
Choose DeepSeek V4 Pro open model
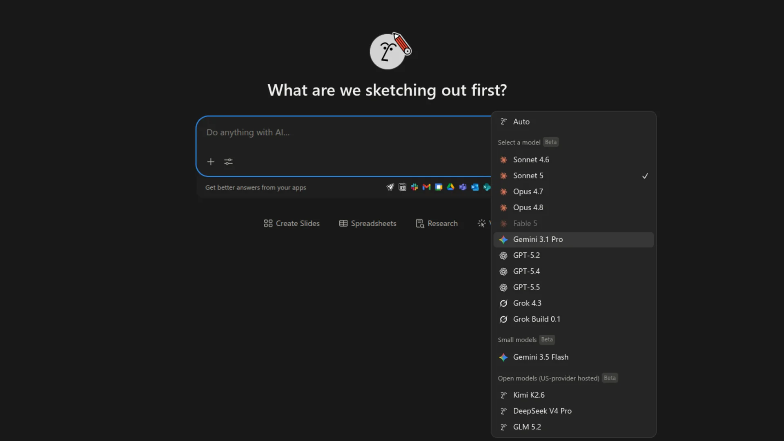coord(573,411)
